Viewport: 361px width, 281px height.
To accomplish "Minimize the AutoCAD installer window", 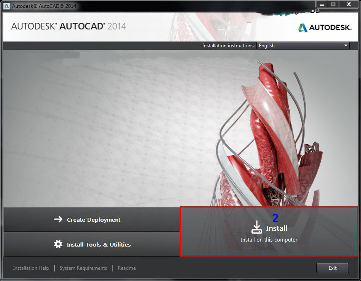I will tap(322, 5).
